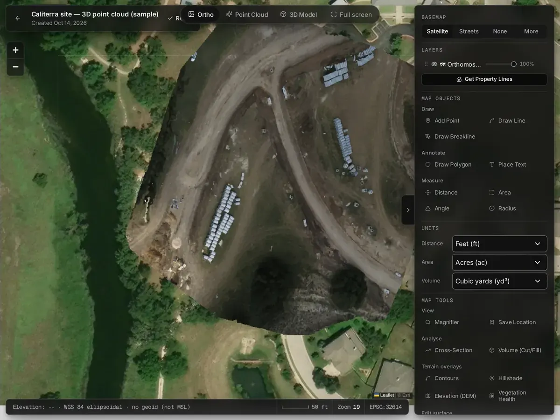Switch to the Point Cloud view tab
560x420 pixels.
pyautogui.click(x=247, y=14)
